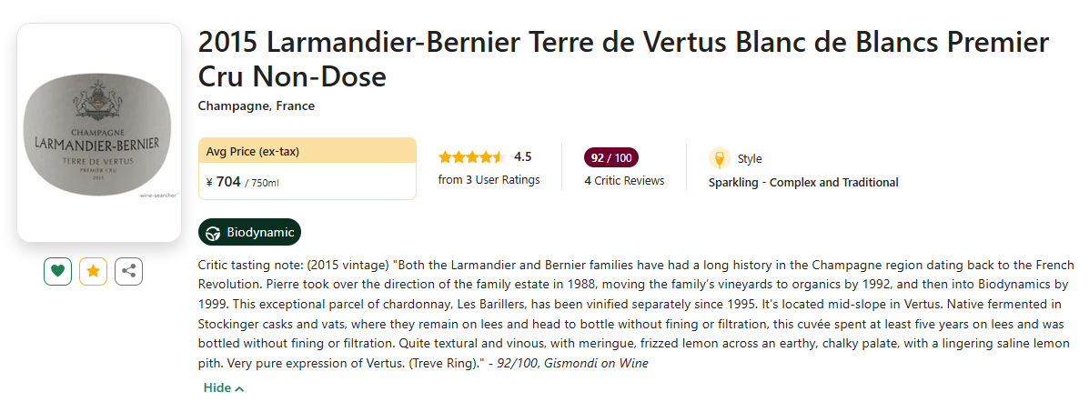The height and width of the screenshot is (402, 1089).
Task: Click the 4.5 rating number
Action: pos(523,157)
